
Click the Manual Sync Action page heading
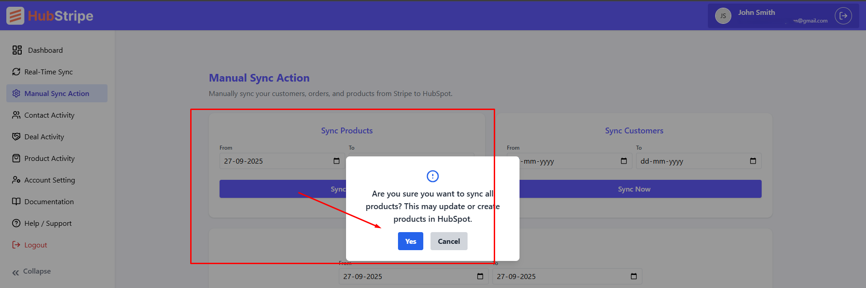click(x=259, y=78)
